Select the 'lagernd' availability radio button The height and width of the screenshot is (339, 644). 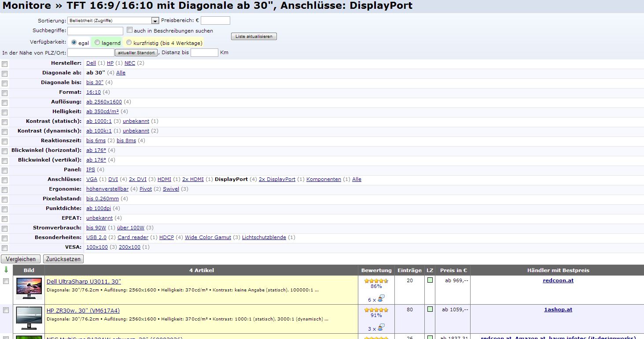[x=97, y=43]
